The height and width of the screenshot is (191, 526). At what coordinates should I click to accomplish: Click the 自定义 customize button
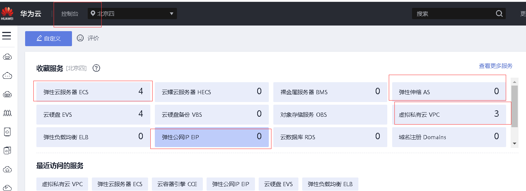[x=48, y=39]
